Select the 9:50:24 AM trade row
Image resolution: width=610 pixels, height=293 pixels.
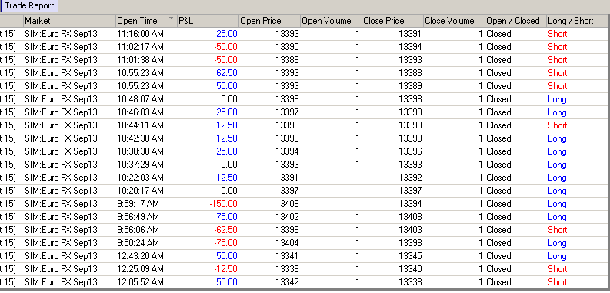pyautogui.click(x=303, y=243)
